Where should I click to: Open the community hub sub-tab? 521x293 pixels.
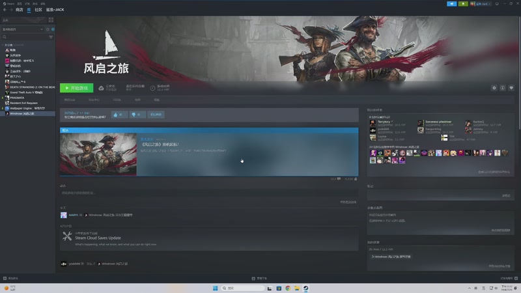[x=94, y=100]
